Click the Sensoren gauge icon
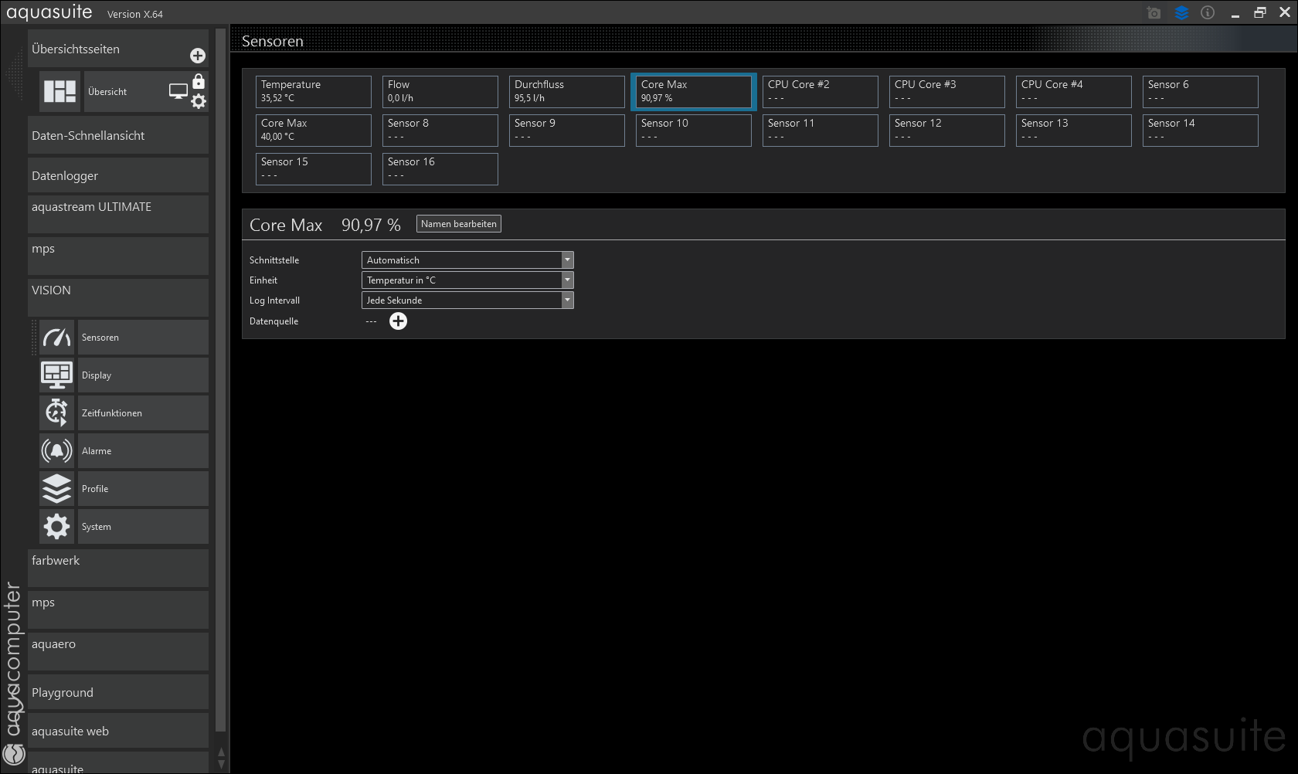The height and width of the screenshot is (774, 1298). coord(56,338)
